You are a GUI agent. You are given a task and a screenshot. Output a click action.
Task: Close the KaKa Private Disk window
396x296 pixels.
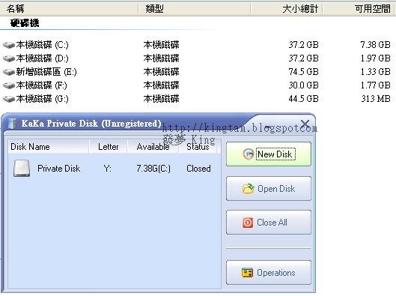[x=305, y=124]
